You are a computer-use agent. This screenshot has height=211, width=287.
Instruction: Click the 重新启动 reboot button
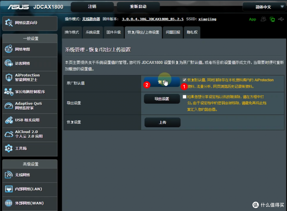(x=138, y=7)
